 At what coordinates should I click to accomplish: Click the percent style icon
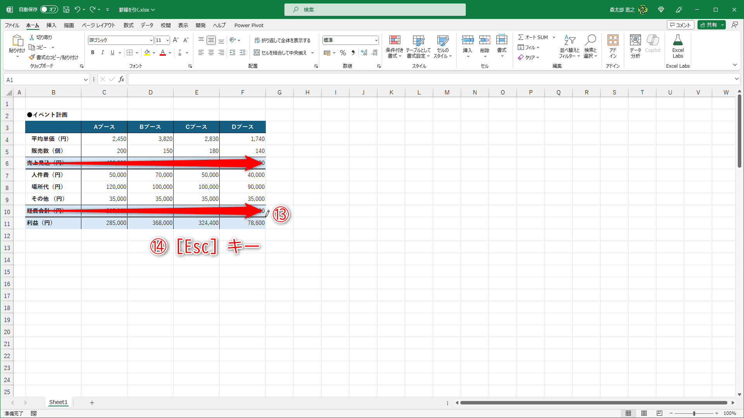[343, 53]
